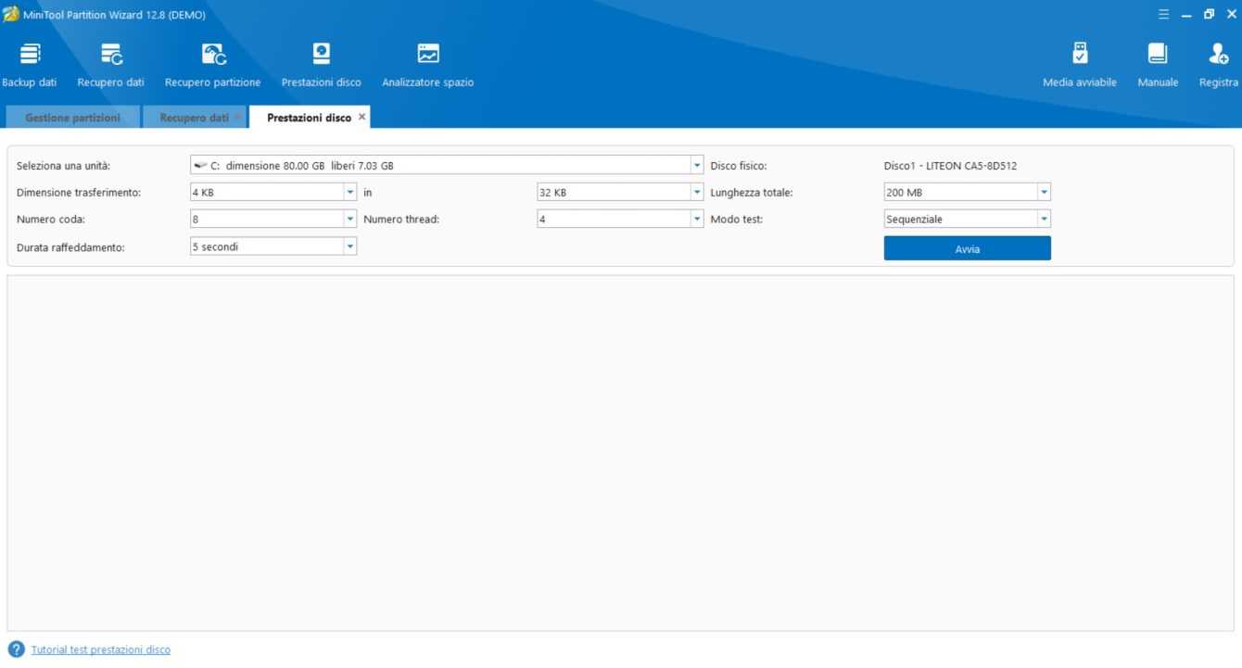Image resolution: width=1242 pixels, height=668 pixels.
Task: Click the Disco1 - LITEON CA5-8D512 text
Action: pos(951,166)
